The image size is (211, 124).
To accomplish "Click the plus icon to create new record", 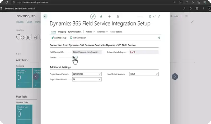I will (x=109, y=17).
